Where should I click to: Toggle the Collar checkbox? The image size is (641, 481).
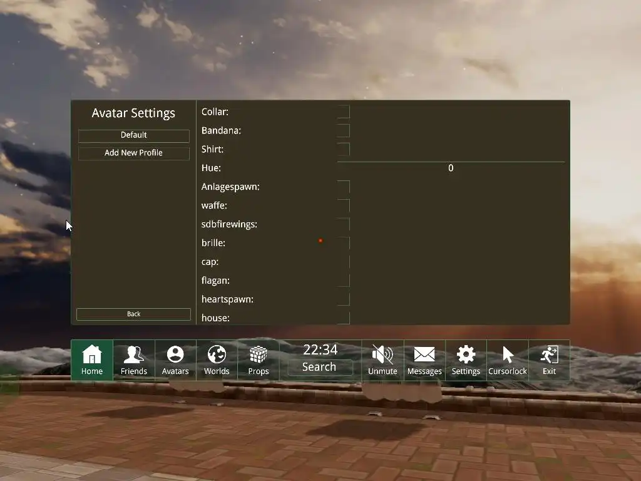[x=344, y=111]
